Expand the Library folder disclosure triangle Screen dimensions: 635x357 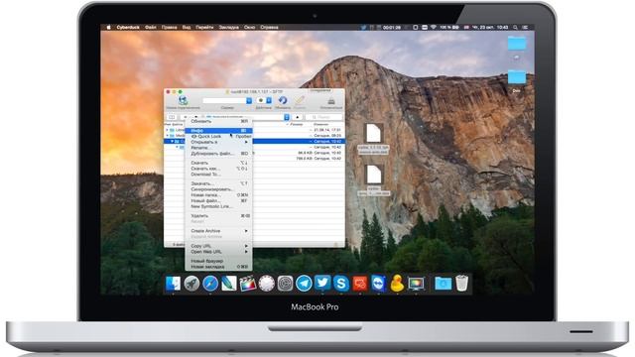click(168, 130)
